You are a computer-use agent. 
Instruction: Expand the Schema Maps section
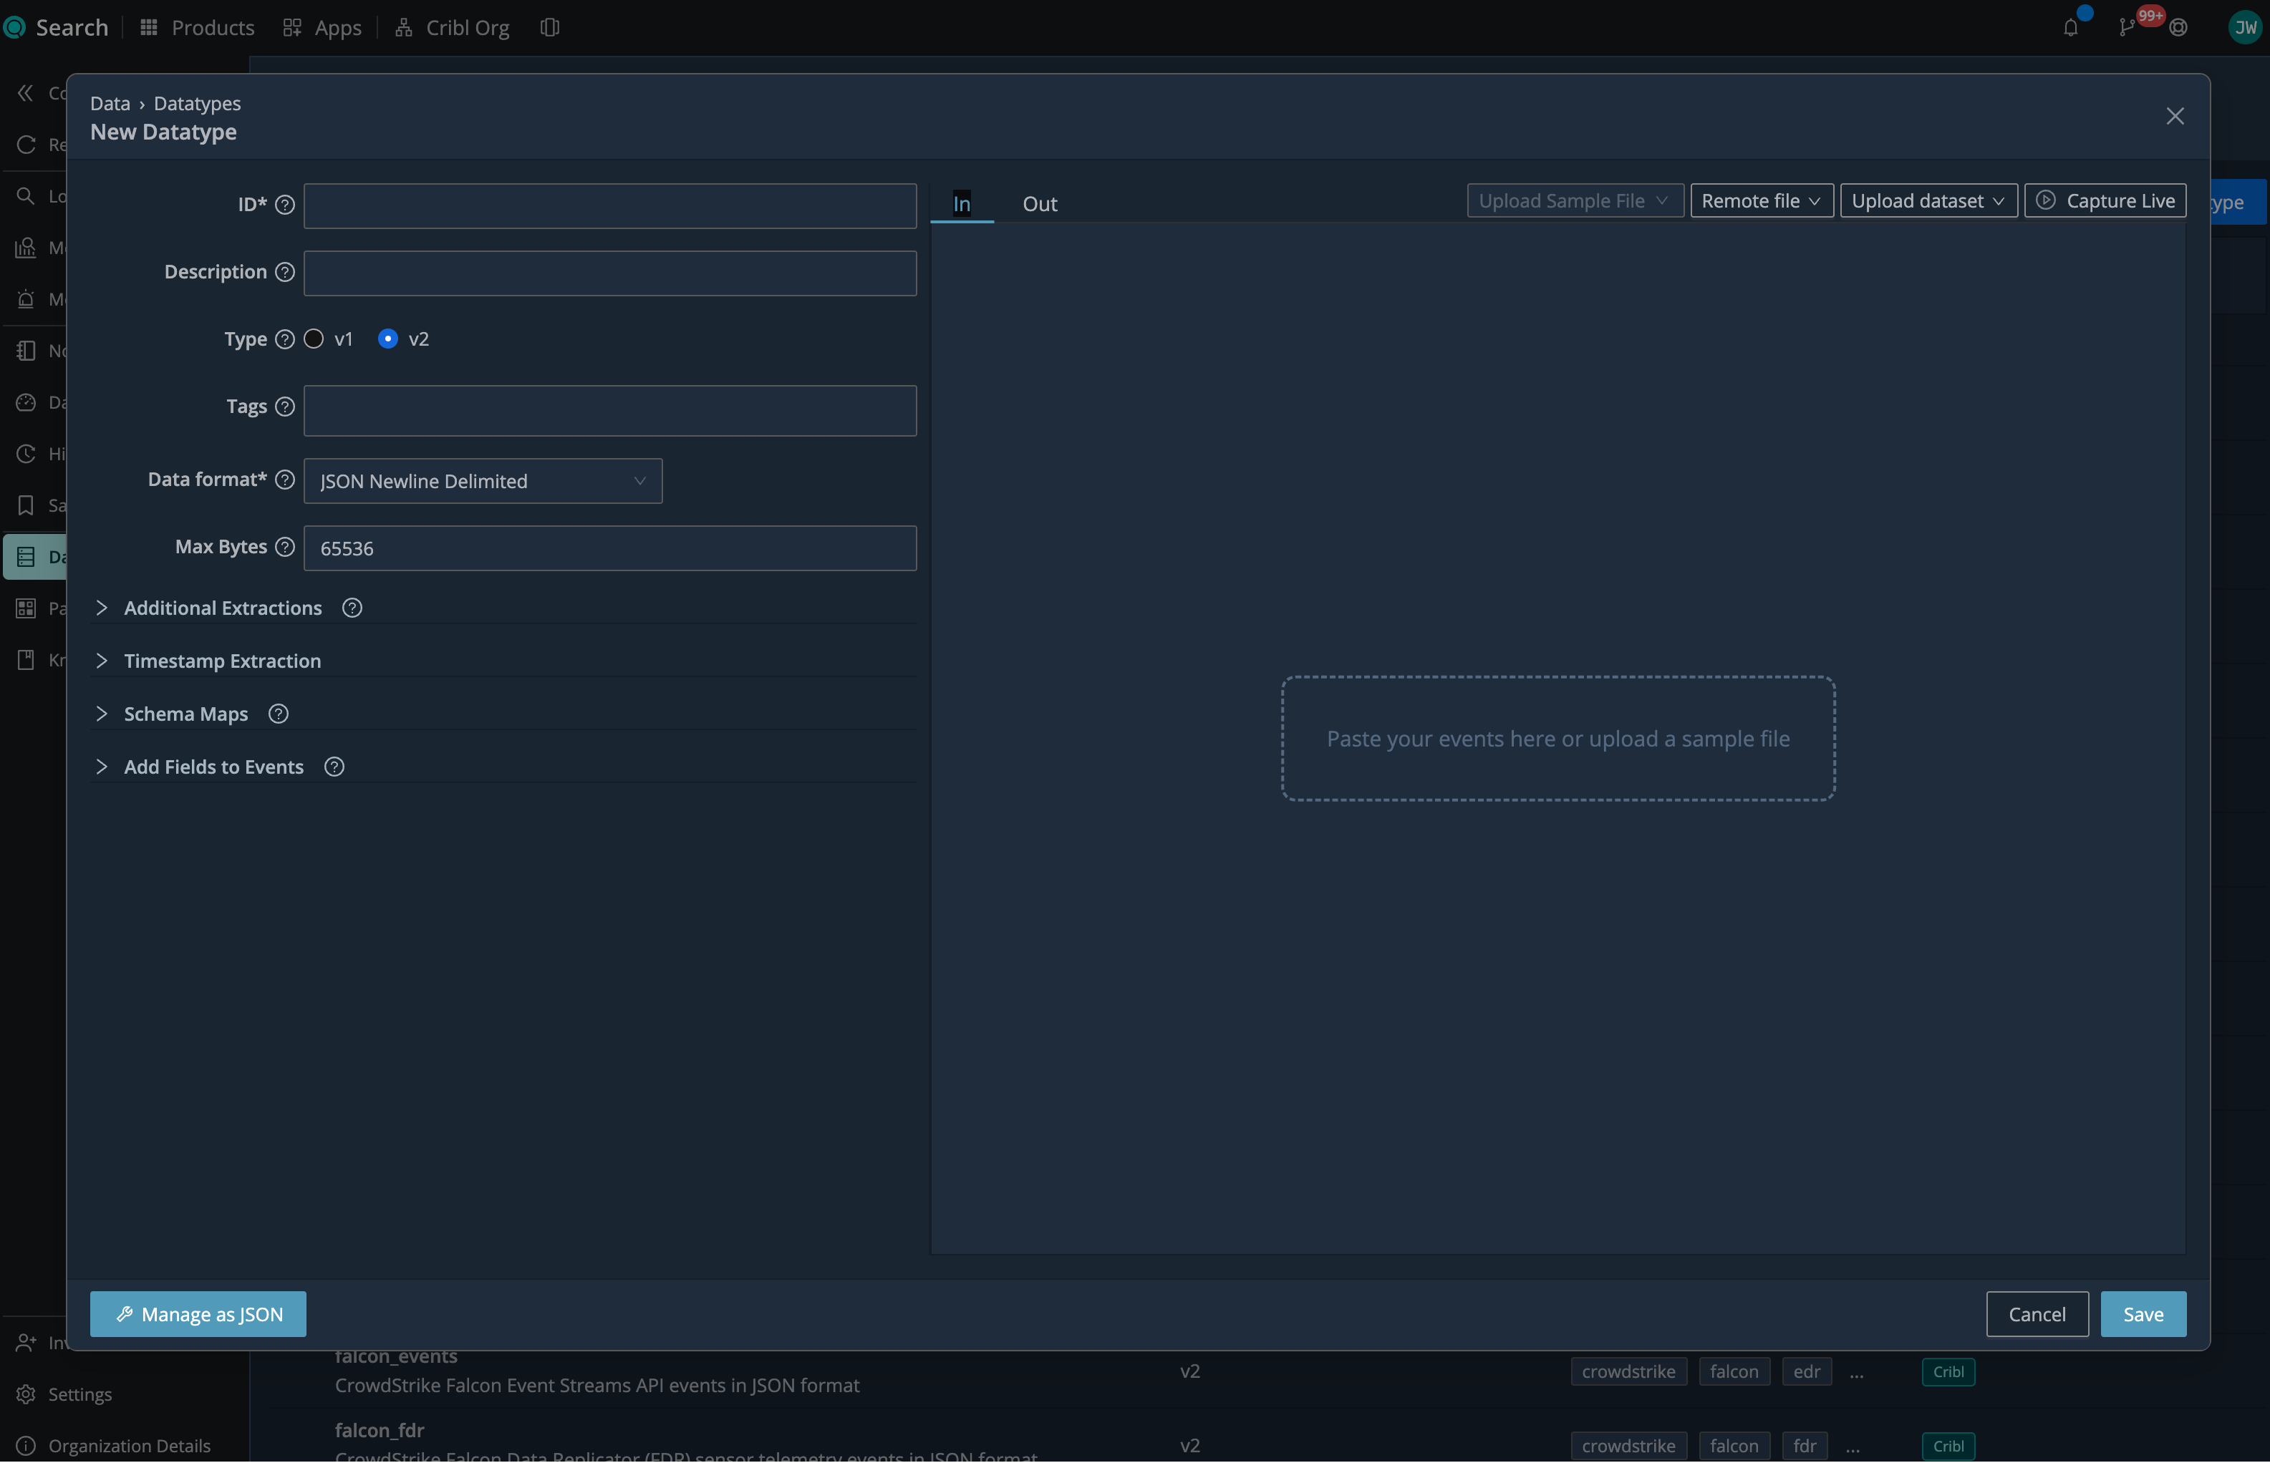coord(102,715)
